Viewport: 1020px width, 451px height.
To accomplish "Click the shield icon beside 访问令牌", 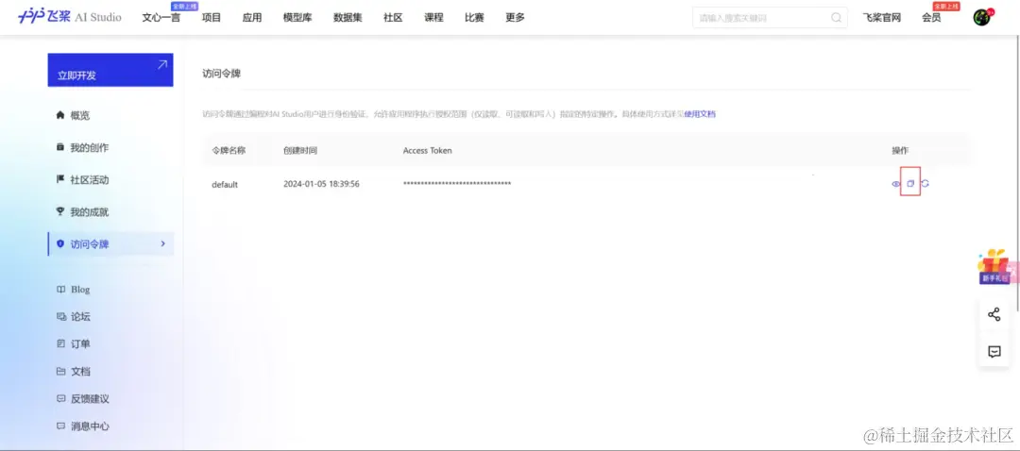I will pyautogui.click(x=60, y=243).
